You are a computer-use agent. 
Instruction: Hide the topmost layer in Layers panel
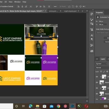pyautogui.click(x=97, y=77)
